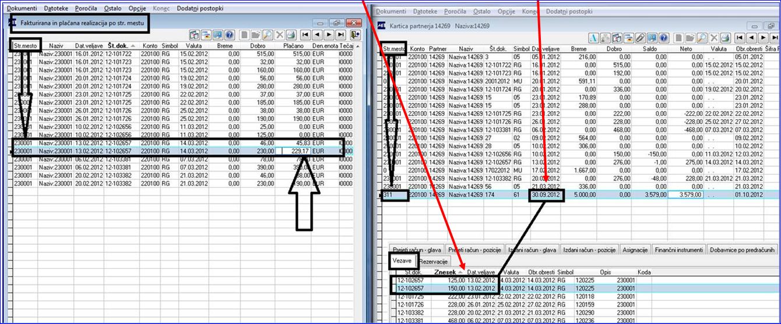Viewport: 781px width, 324px height.
Task: Click the Saldo column header
Action: [x=650, y=50]
